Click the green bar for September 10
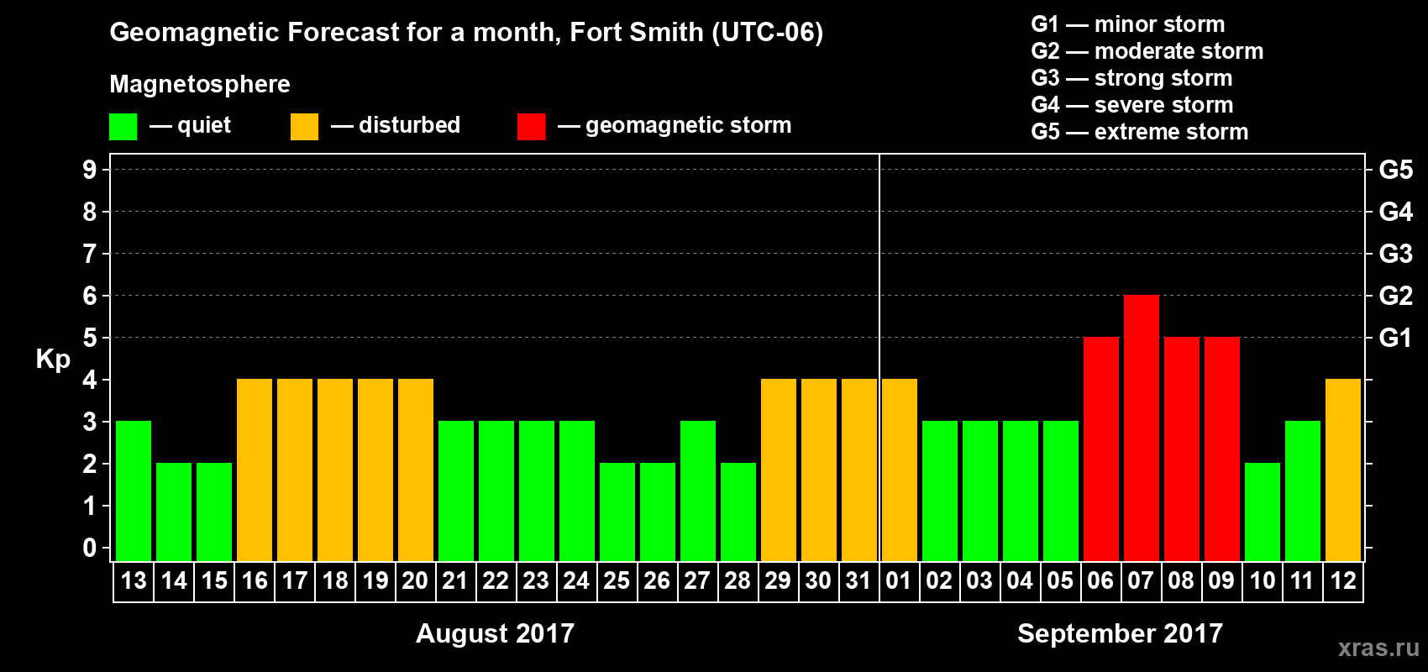The width and height of the screenshot is (1428, 672). point(1263,512)
